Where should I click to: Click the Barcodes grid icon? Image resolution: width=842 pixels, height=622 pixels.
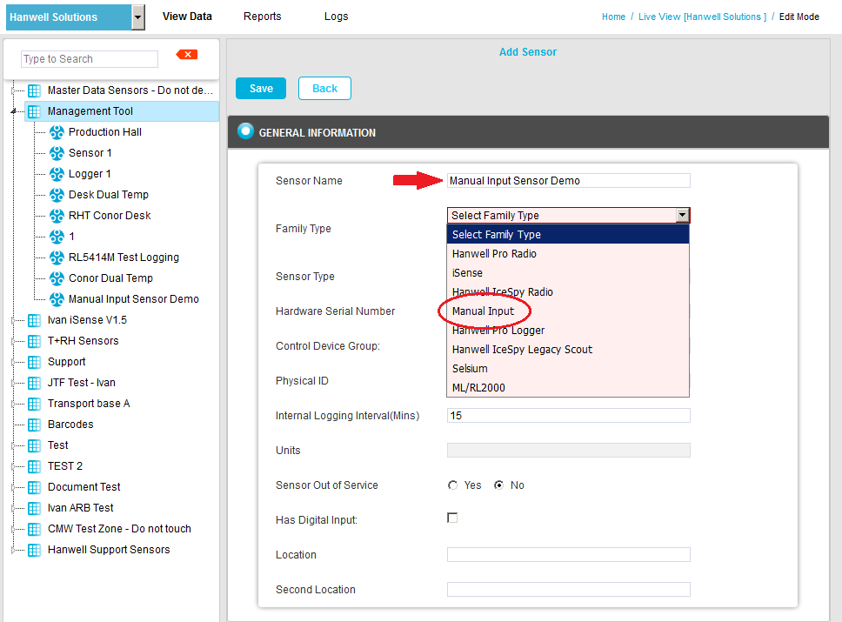[35, 425]
